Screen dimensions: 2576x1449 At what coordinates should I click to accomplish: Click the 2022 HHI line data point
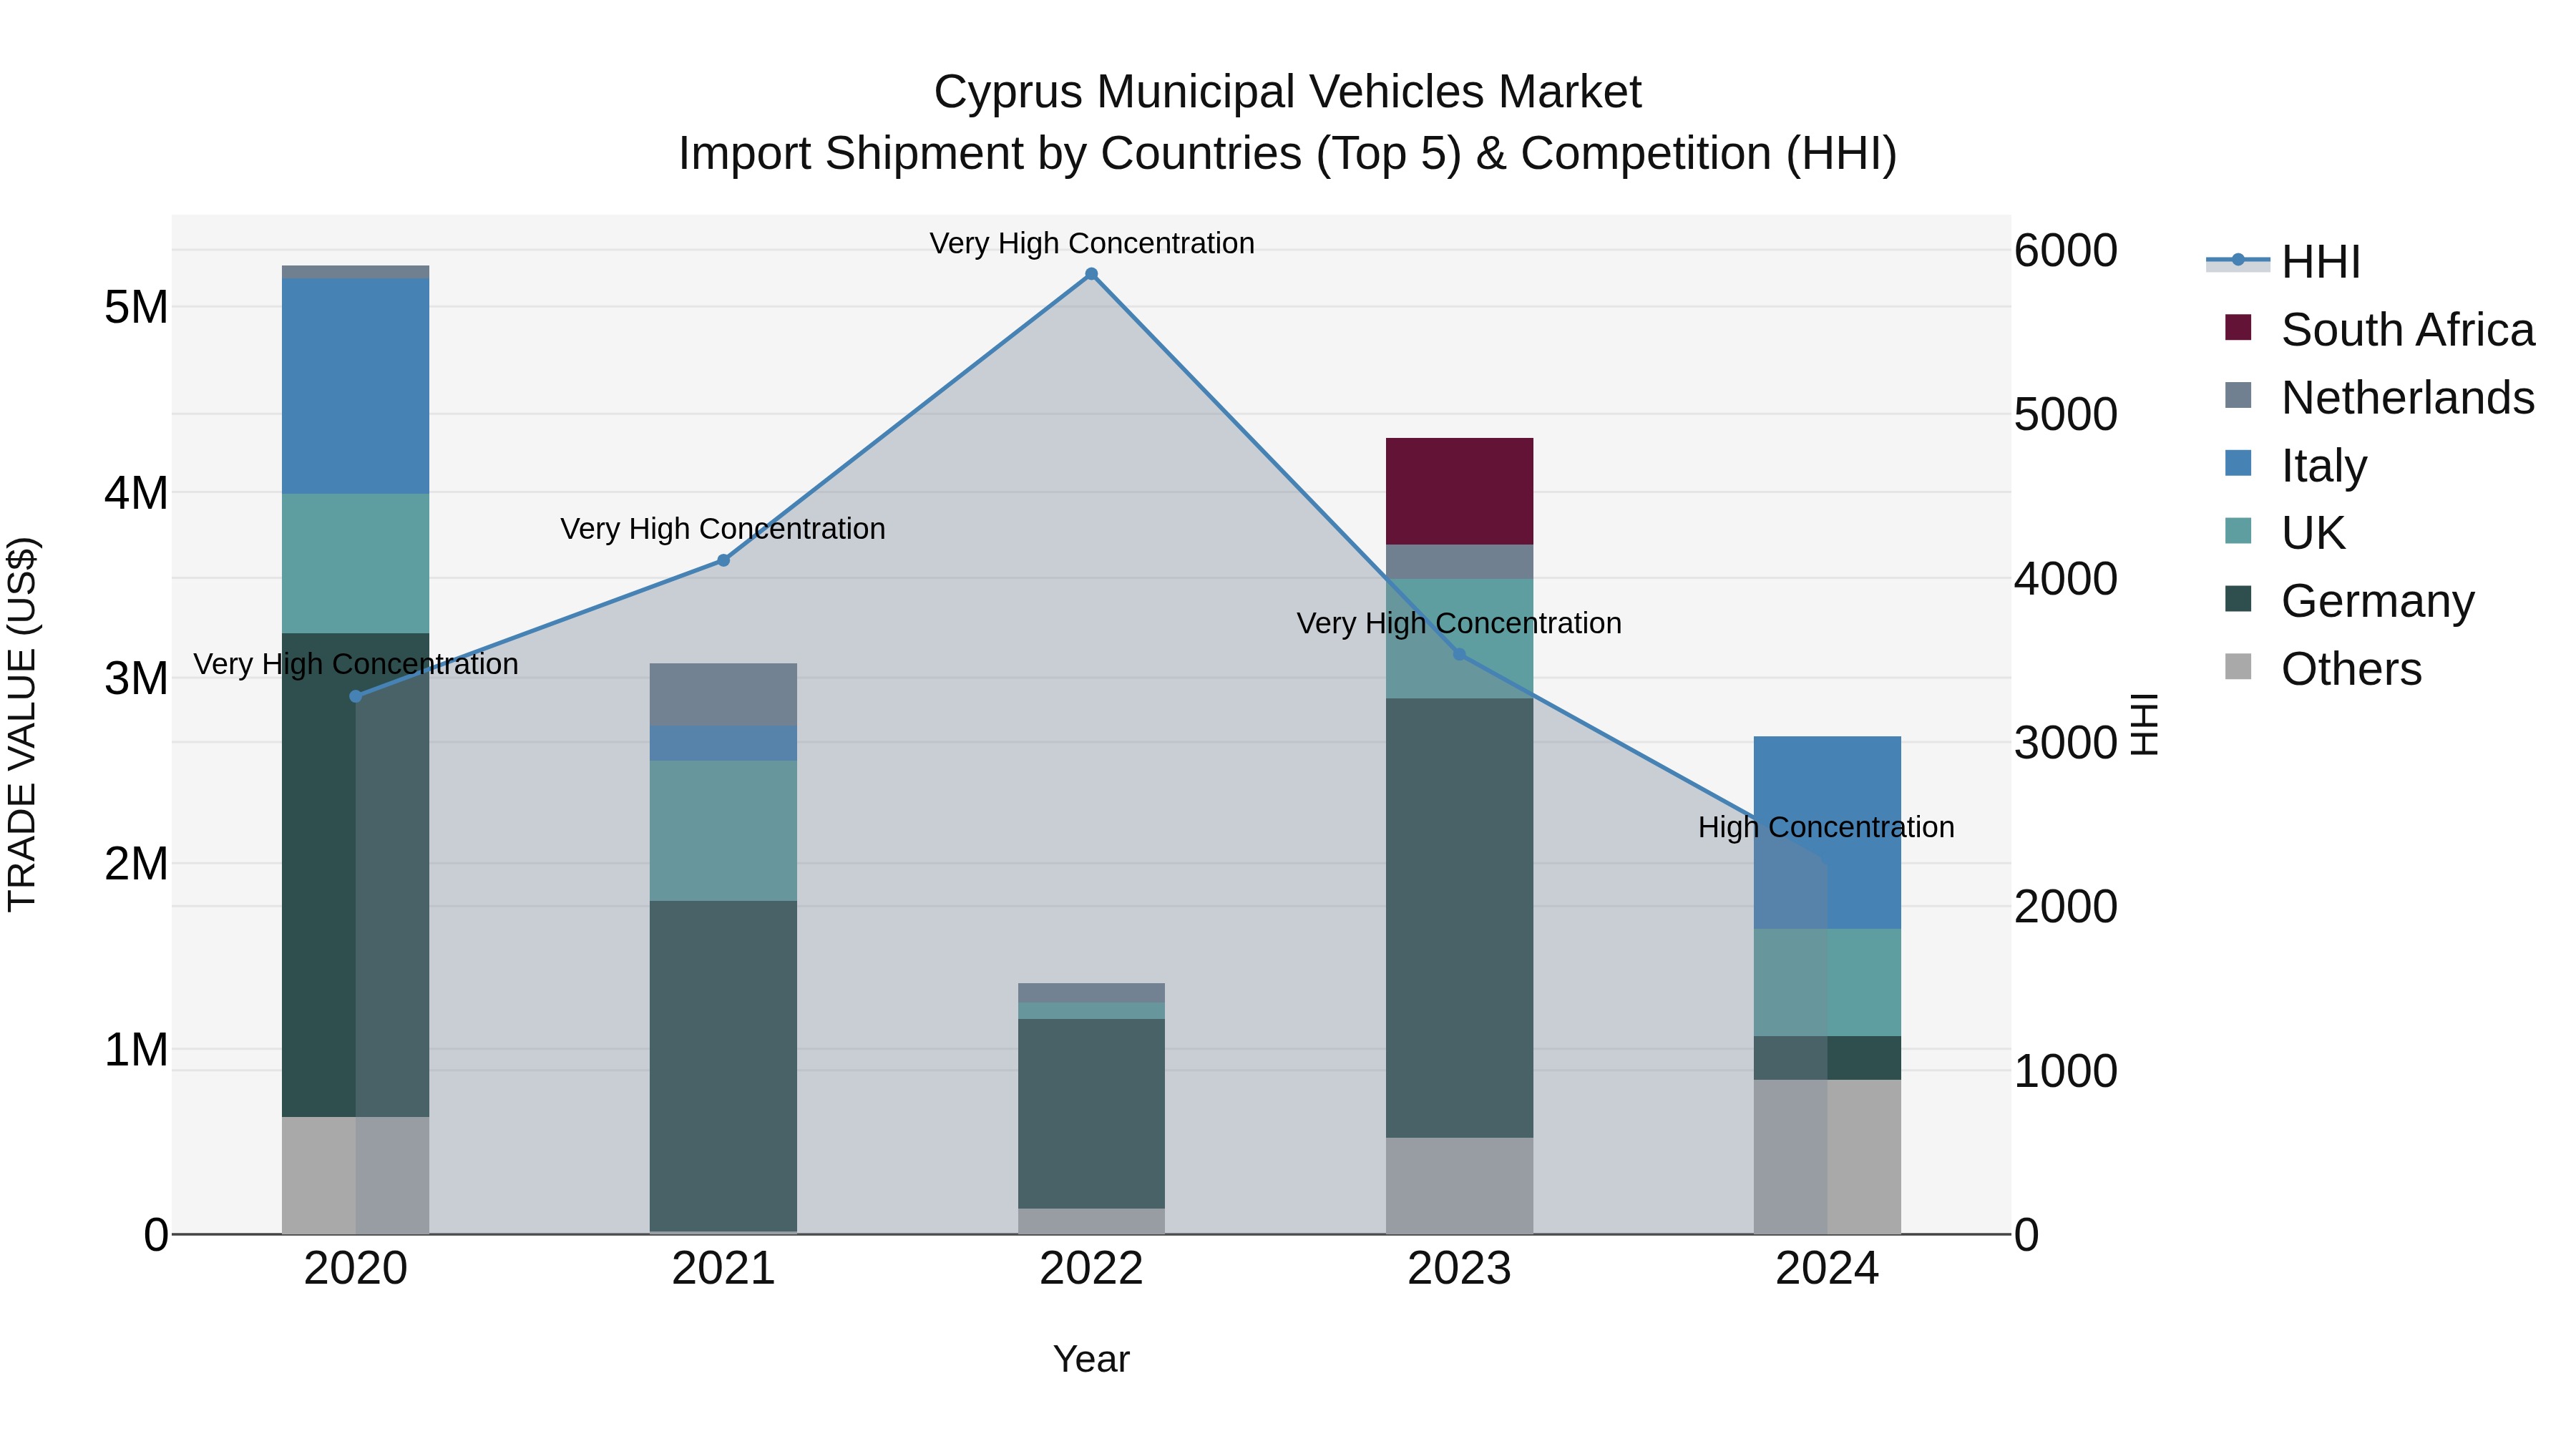tap(1091, 274)
